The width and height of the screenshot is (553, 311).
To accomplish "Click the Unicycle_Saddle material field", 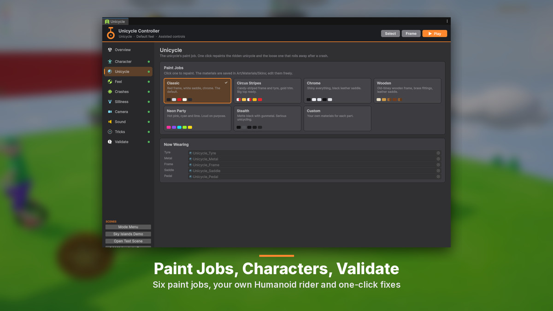I will tap(314, 170).
